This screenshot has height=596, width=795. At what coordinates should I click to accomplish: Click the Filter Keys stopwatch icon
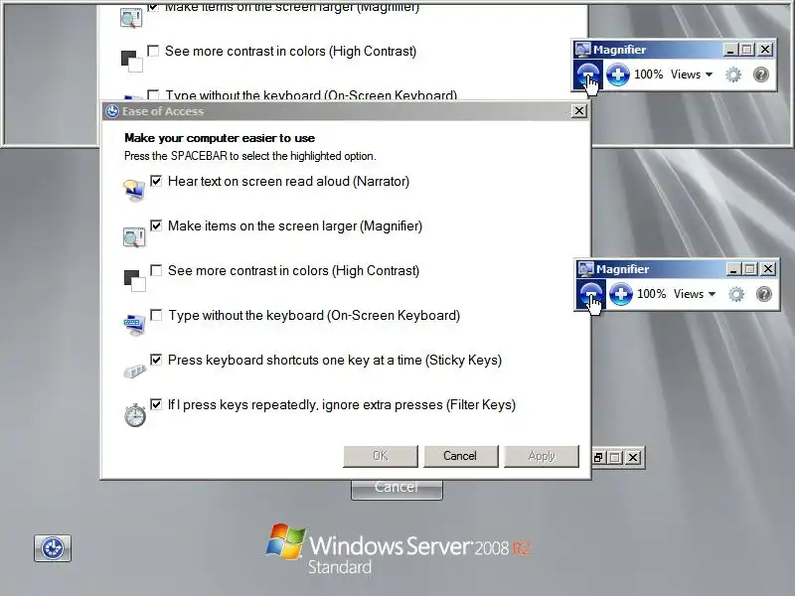click(x=135, y=415)
